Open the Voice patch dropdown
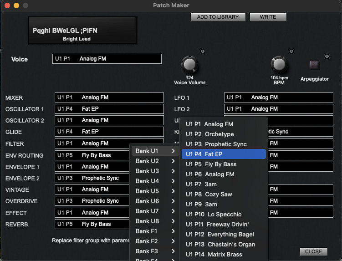The width and height of the screenshot is (342, 261). coord(107,59)
